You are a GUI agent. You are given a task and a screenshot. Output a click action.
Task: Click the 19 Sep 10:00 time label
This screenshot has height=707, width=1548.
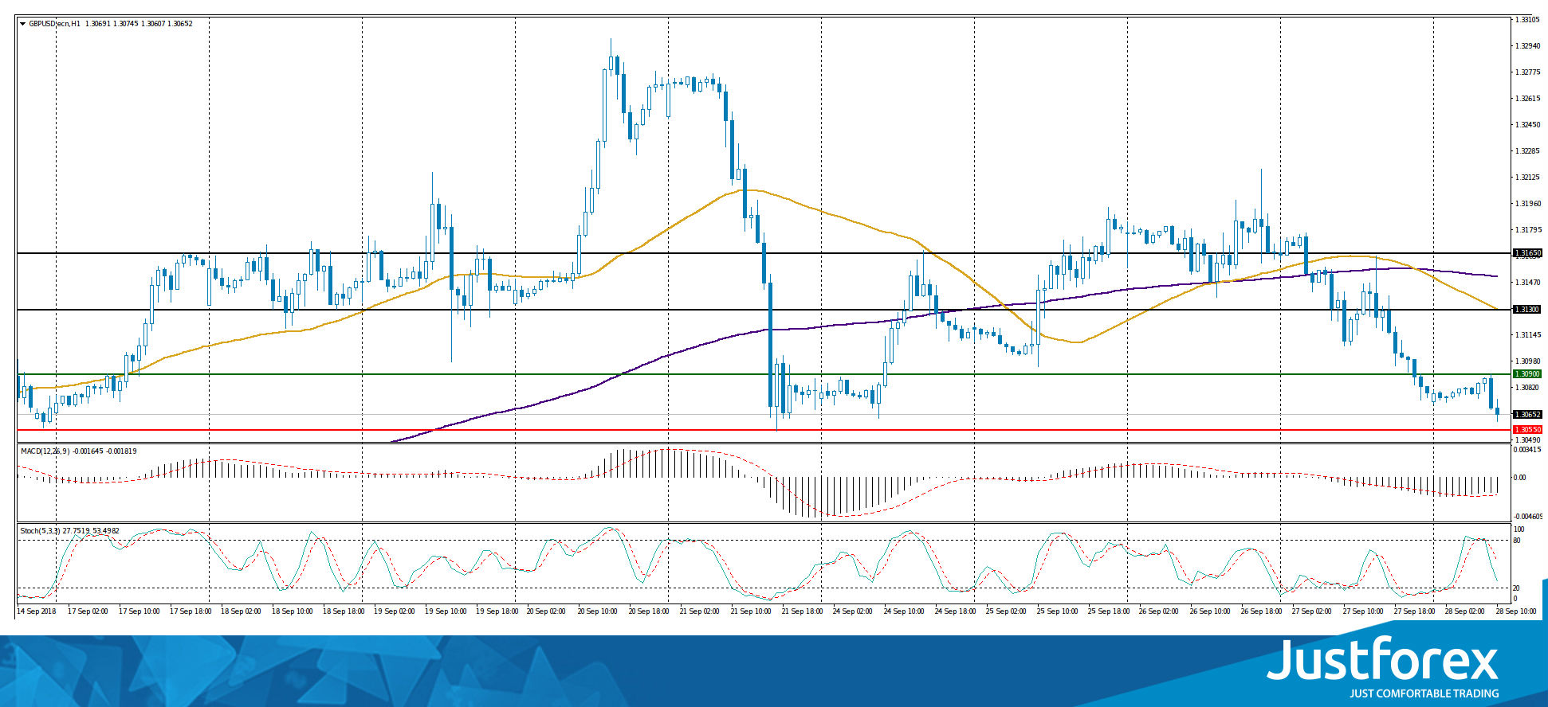tap(446, 611)
